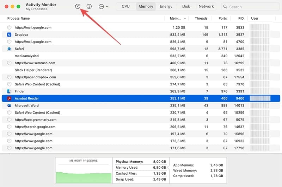Click the Search field
This screenshot has height=187, width=282.
click(x=250, y=7)
